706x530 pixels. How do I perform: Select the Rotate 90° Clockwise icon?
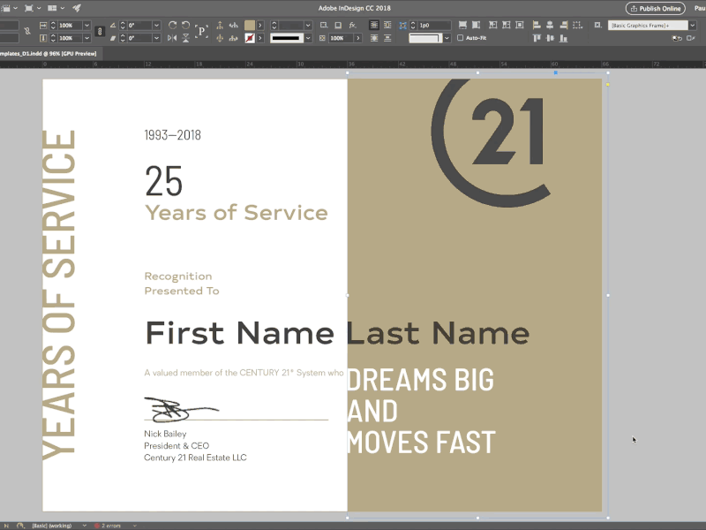[173, 25]
